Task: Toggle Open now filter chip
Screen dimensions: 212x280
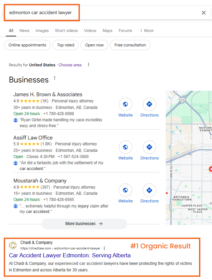Action: click(x=94, y=45)
